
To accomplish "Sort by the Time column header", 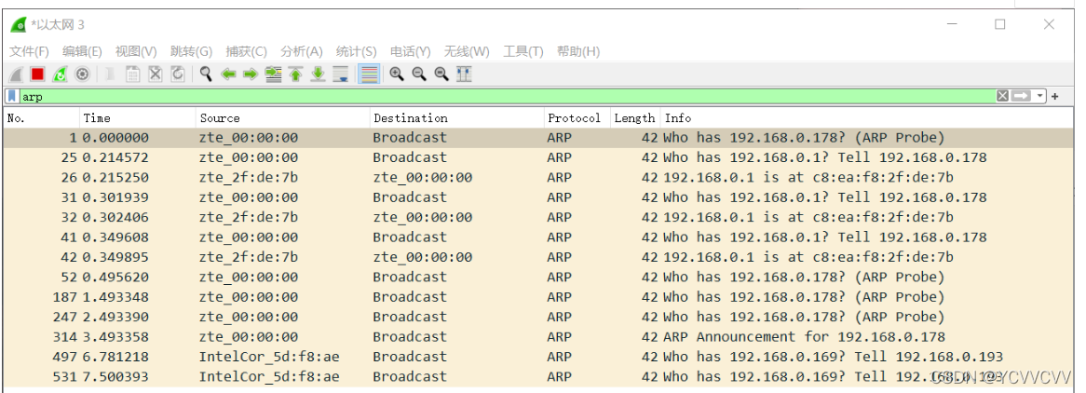I will pos(138,118).
